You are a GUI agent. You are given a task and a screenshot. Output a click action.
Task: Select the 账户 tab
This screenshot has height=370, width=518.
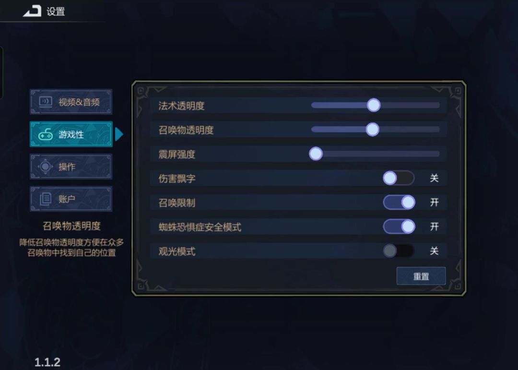click(71, 199)
